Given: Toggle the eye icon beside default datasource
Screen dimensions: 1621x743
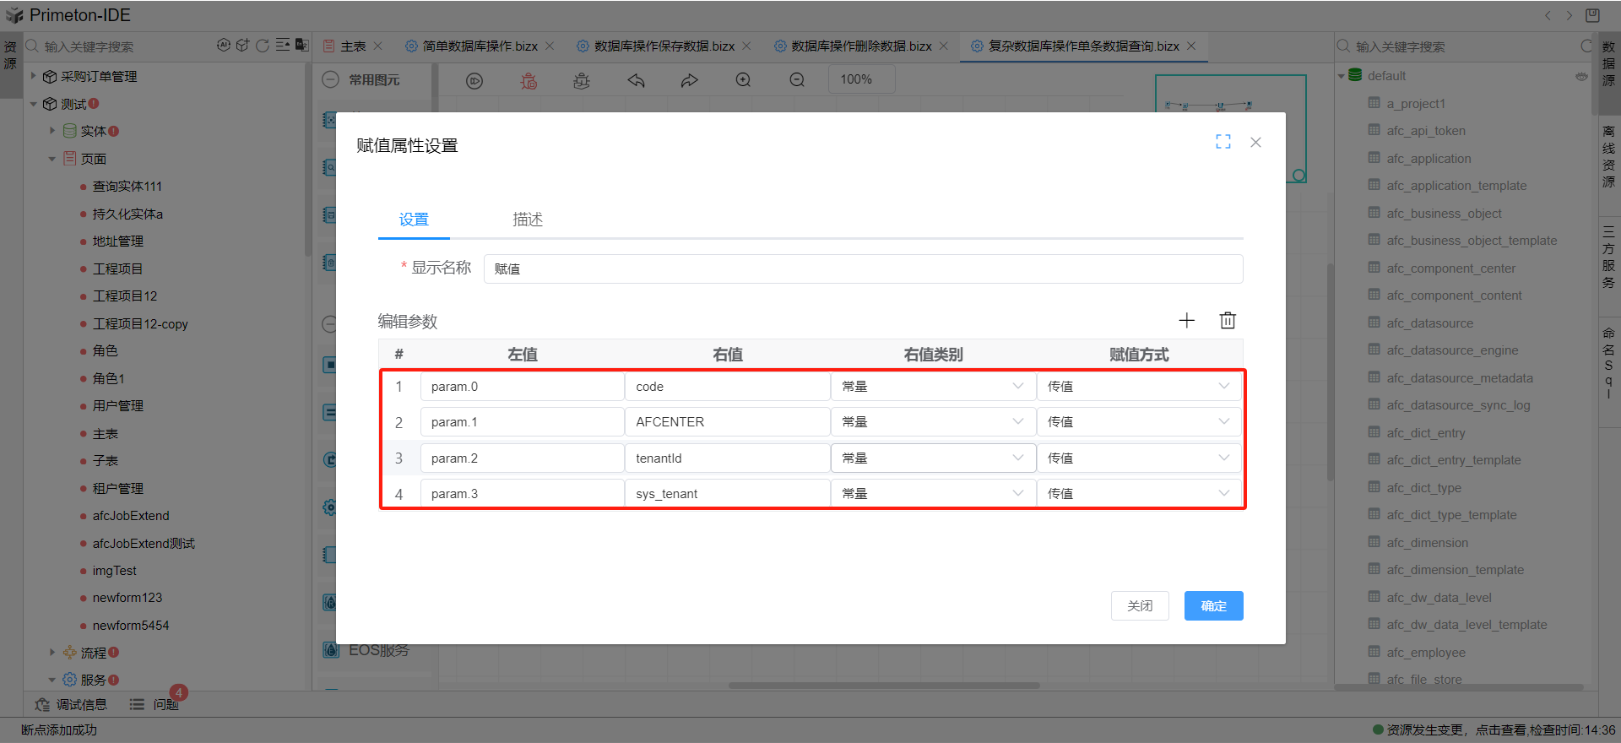Looking at the screenshot, I should [x=1580, y=76].
